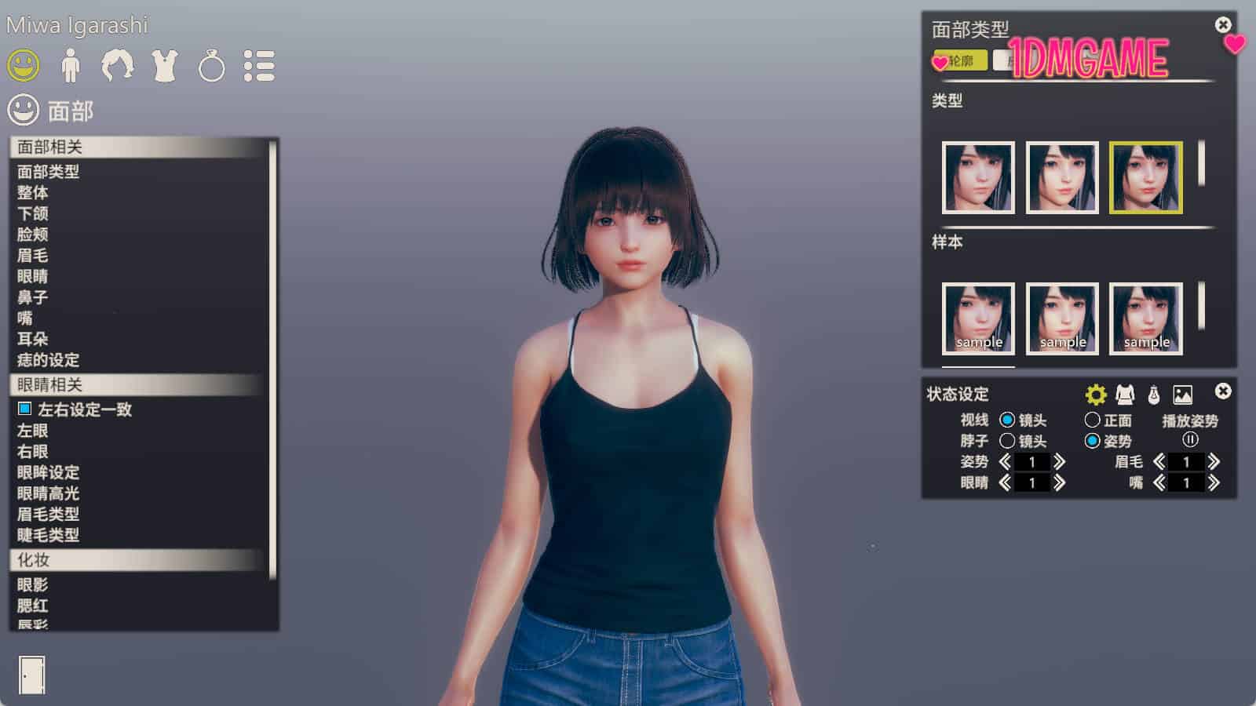Open the hair category icon
Viewport: 1256px width, 706px height.
point(118,66)
